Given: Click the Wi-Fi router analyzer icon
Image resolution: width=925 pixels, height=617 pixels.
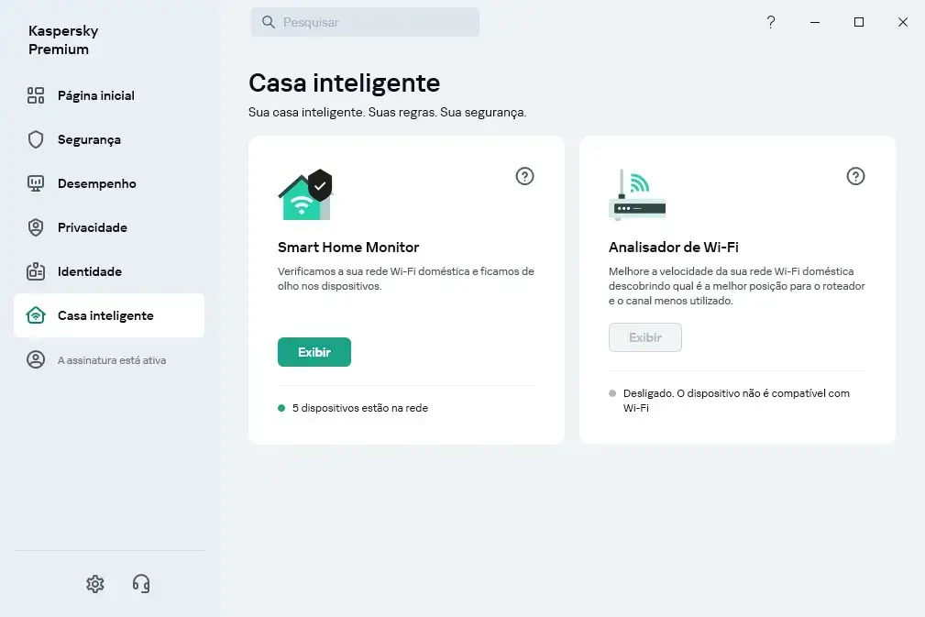Looking at the screenshot, I should click(637, 194).
